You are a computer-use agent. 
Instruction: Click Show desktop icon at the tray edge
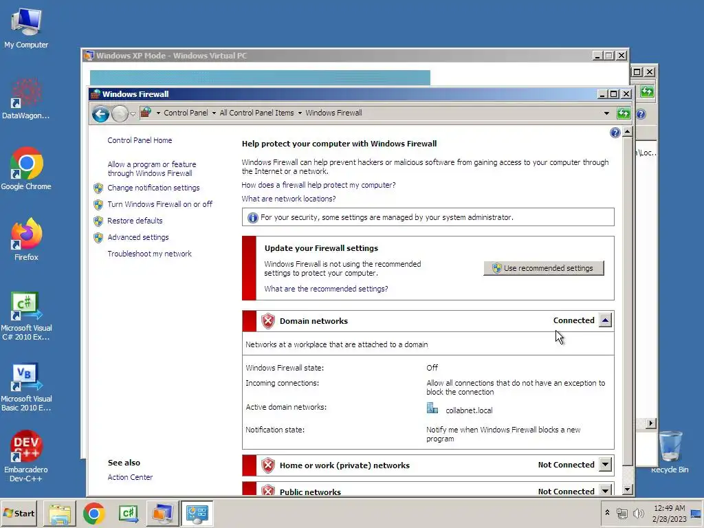click(x=696, y=513)
